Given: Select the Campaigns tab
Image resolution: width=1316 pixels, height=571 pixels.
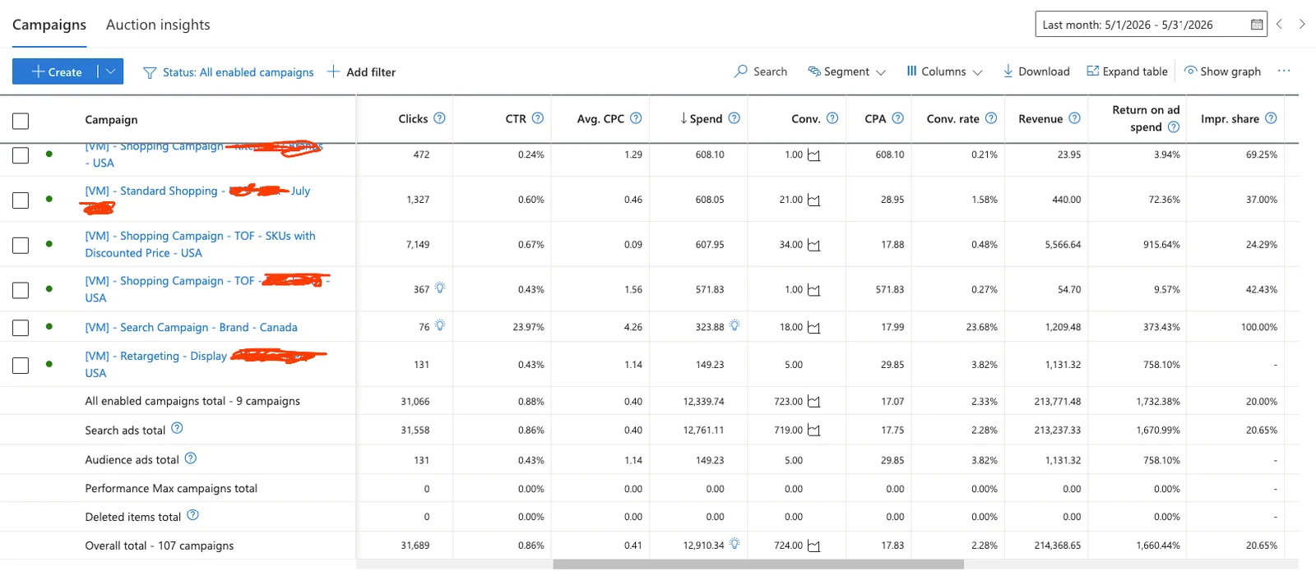Looking at the screenshot, I should click(49, 25).
